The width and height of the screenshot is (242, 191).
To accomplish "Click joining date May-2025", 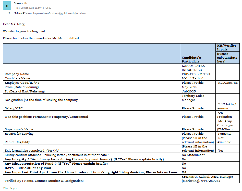I will pos(189,87).
